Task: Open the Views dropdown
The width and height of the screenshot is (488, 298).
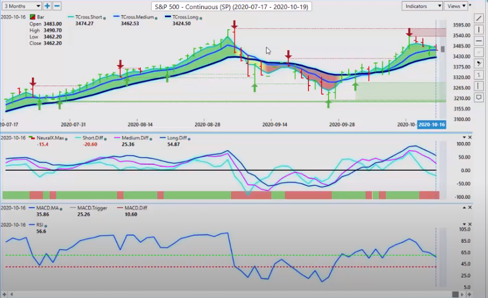Action: [x=456, y=6]
